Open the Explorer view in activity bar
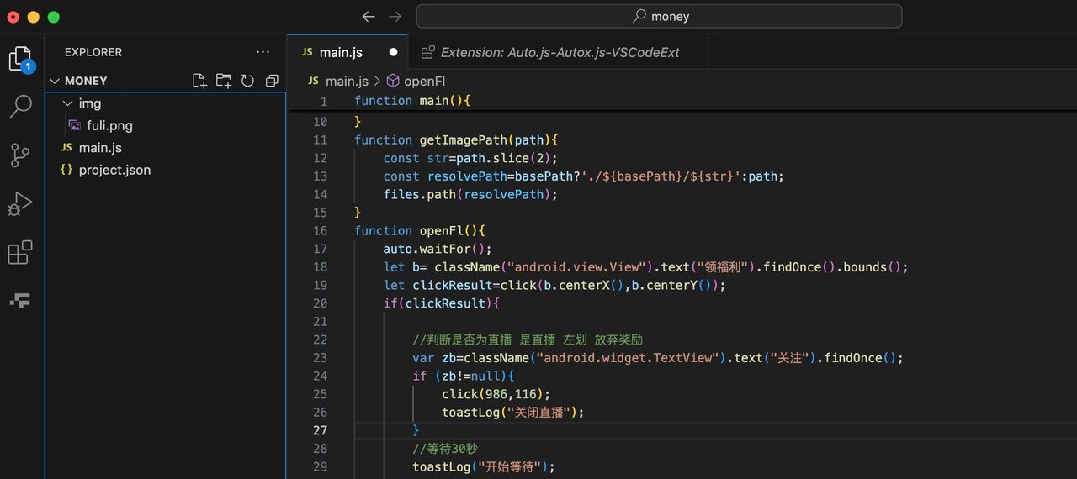The height and width of the screenshot is (479, 1077). pos(19,59)
